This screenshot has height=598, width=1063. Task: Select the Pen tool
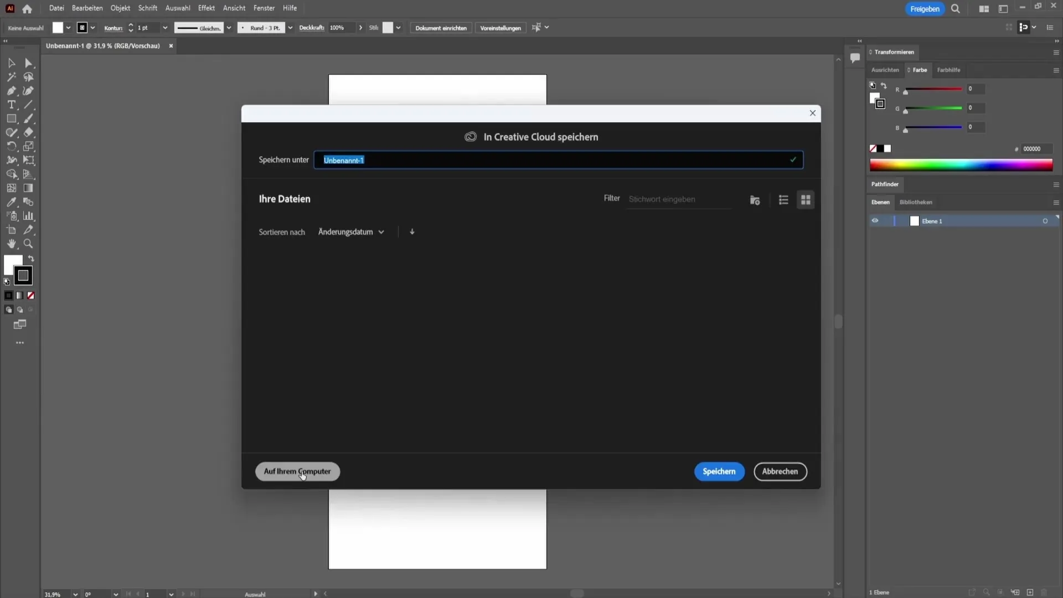coord(11,91)
